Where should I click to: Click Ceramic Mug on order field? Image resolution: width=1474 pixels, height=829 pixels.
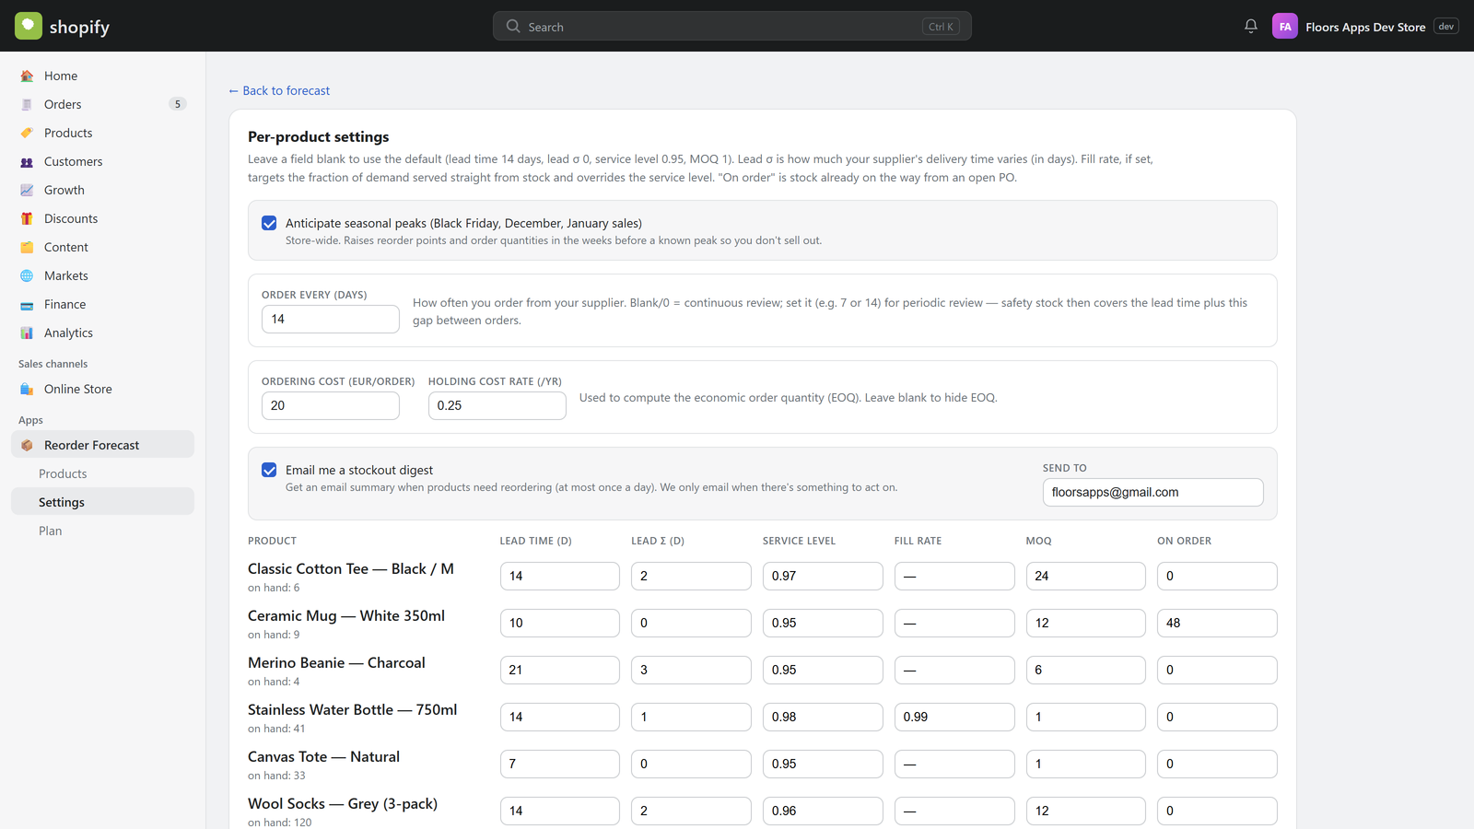(x=1217, y=623)
